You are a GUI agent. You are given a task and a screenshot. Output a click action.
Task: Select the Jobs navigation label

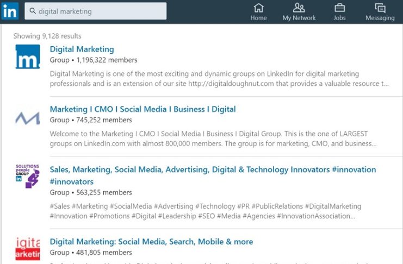(339, 18)
